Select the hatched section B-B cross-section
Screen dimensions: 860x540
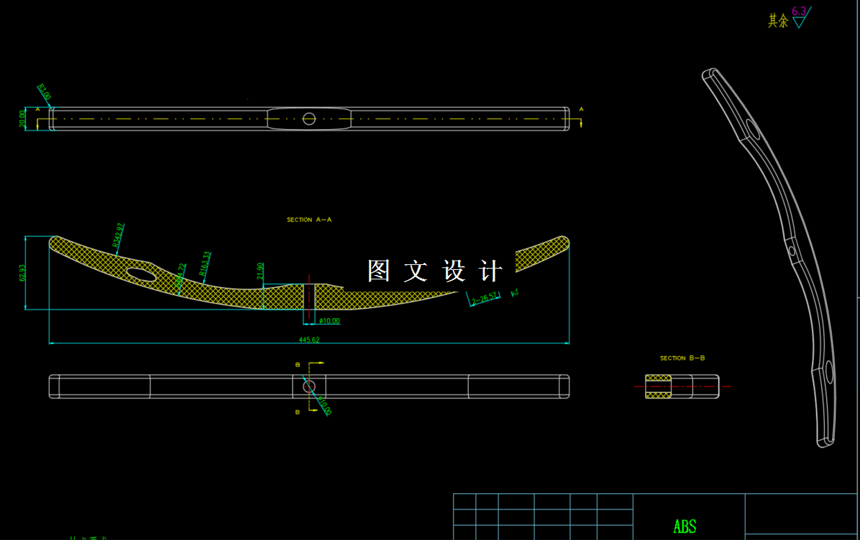[658, 386]
